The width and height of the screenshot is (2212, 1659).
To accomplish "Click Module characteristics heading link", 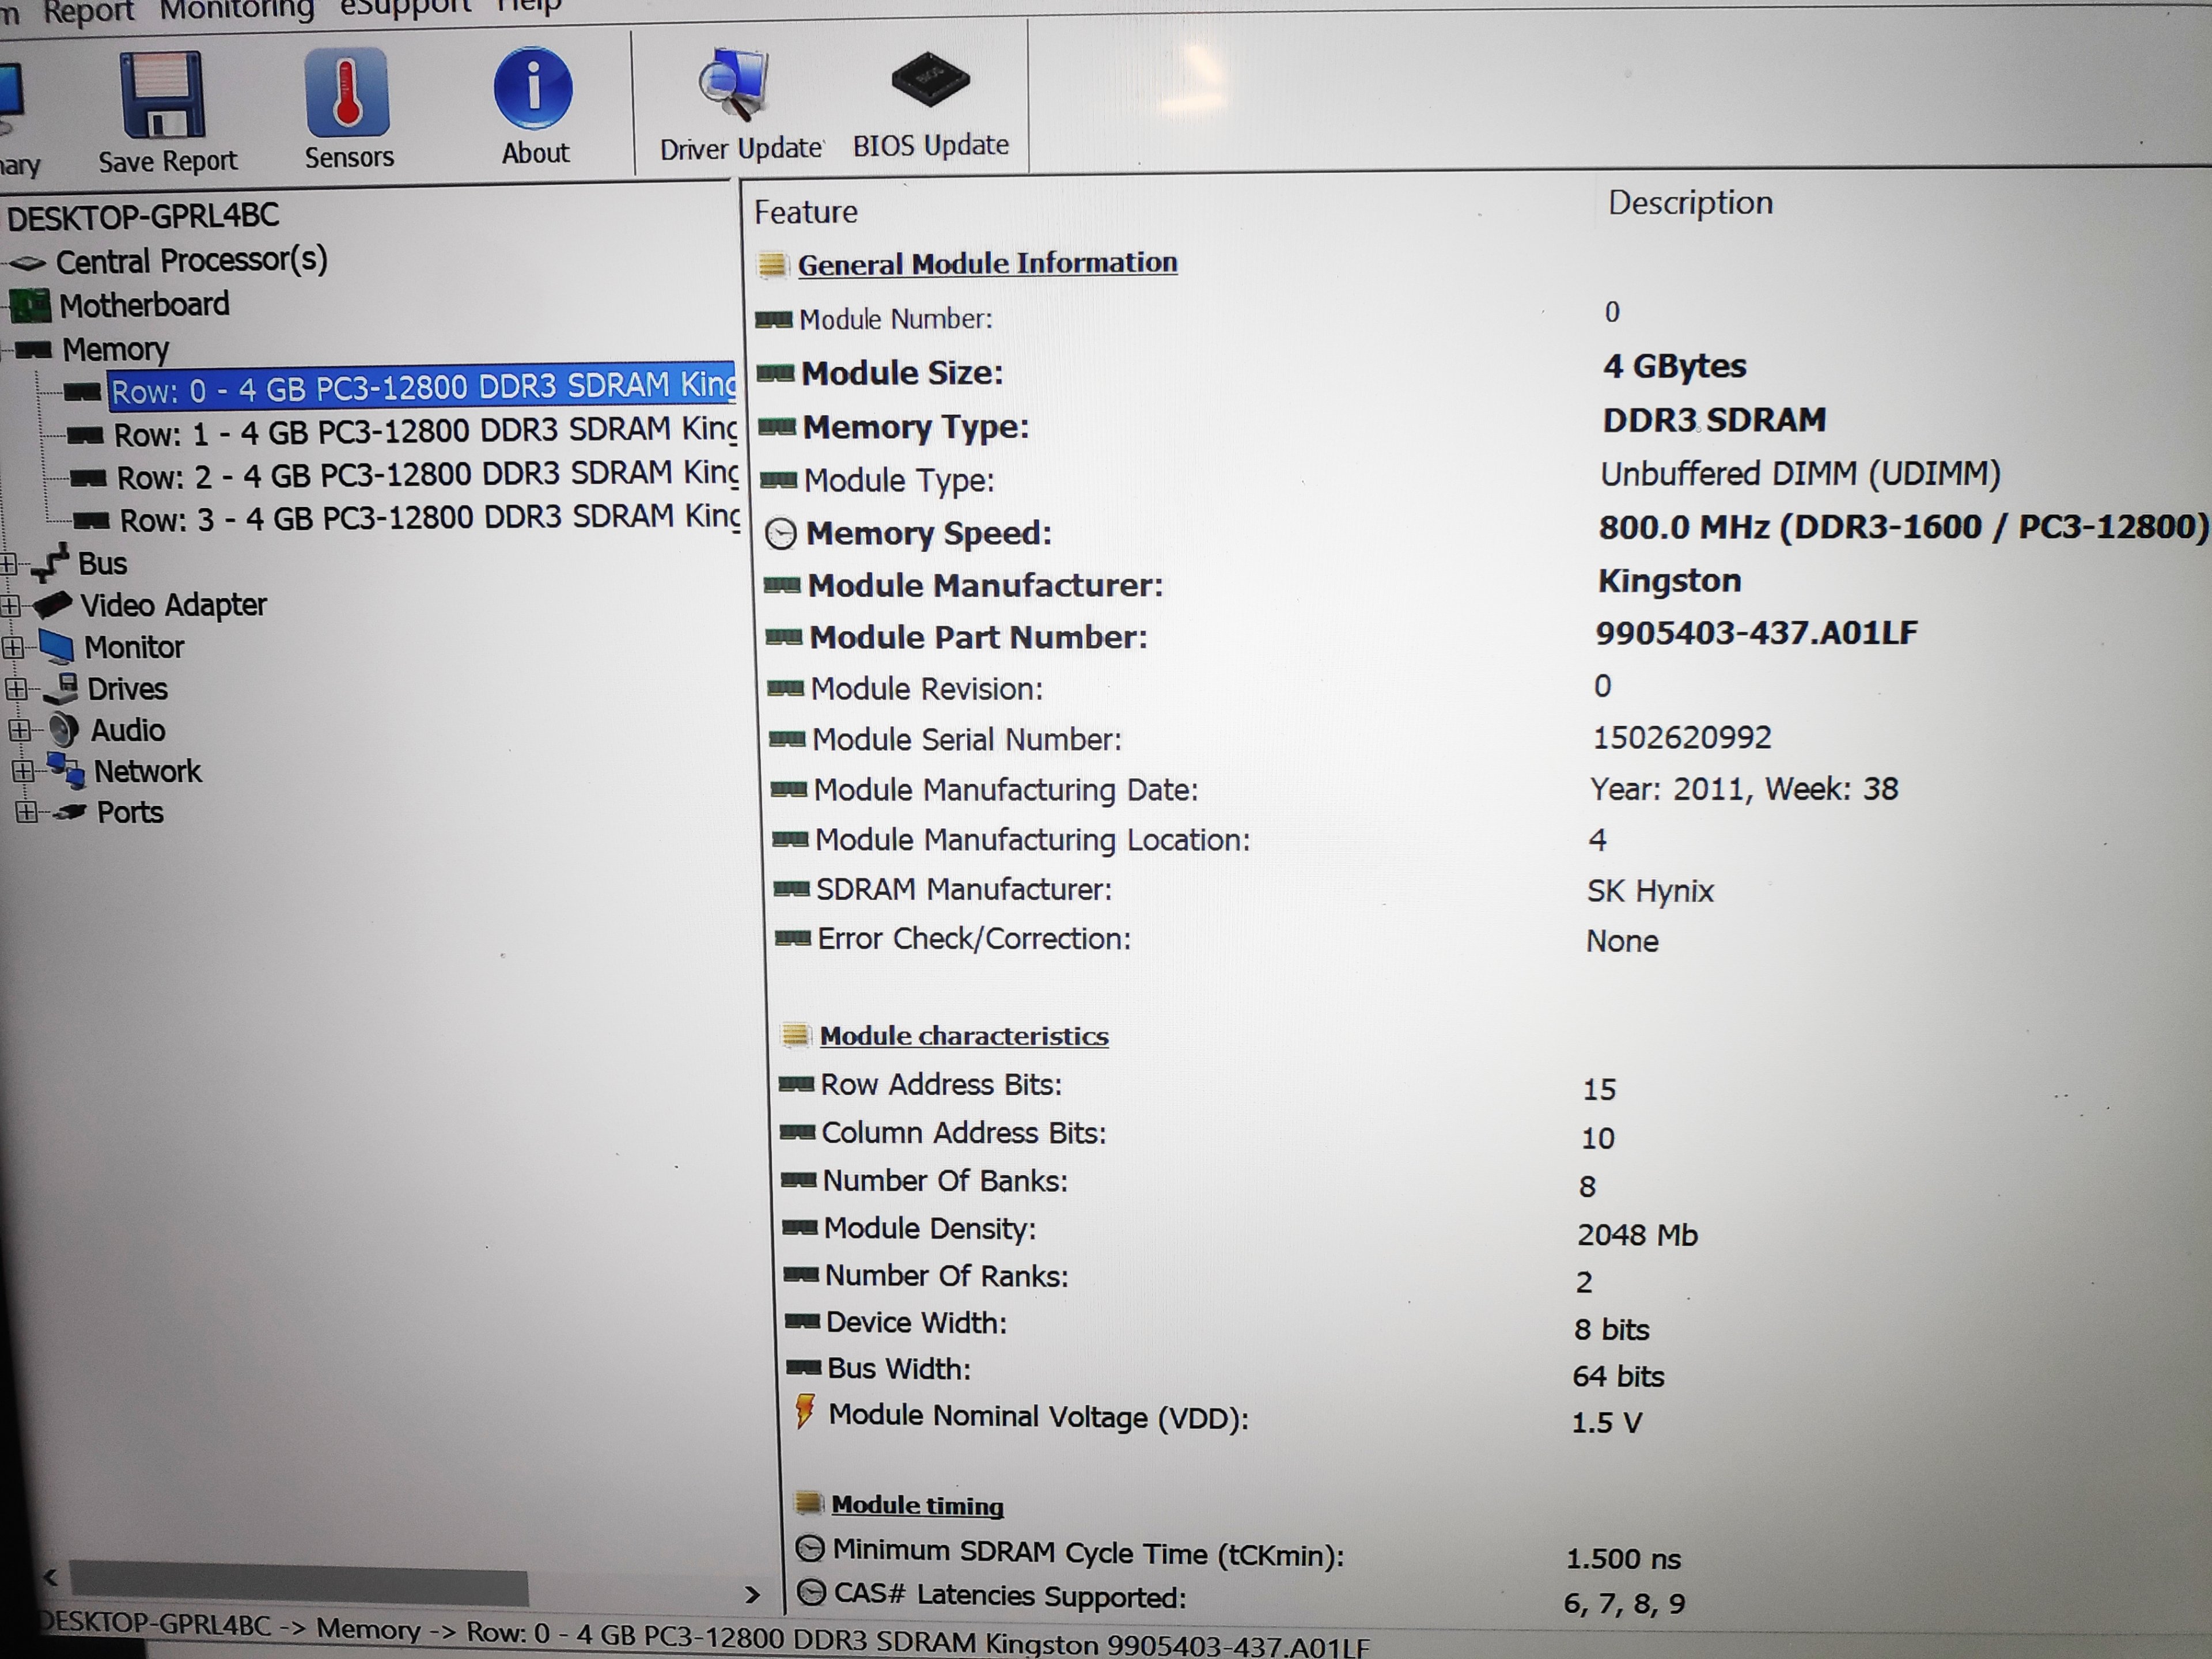I will 964,1036.
